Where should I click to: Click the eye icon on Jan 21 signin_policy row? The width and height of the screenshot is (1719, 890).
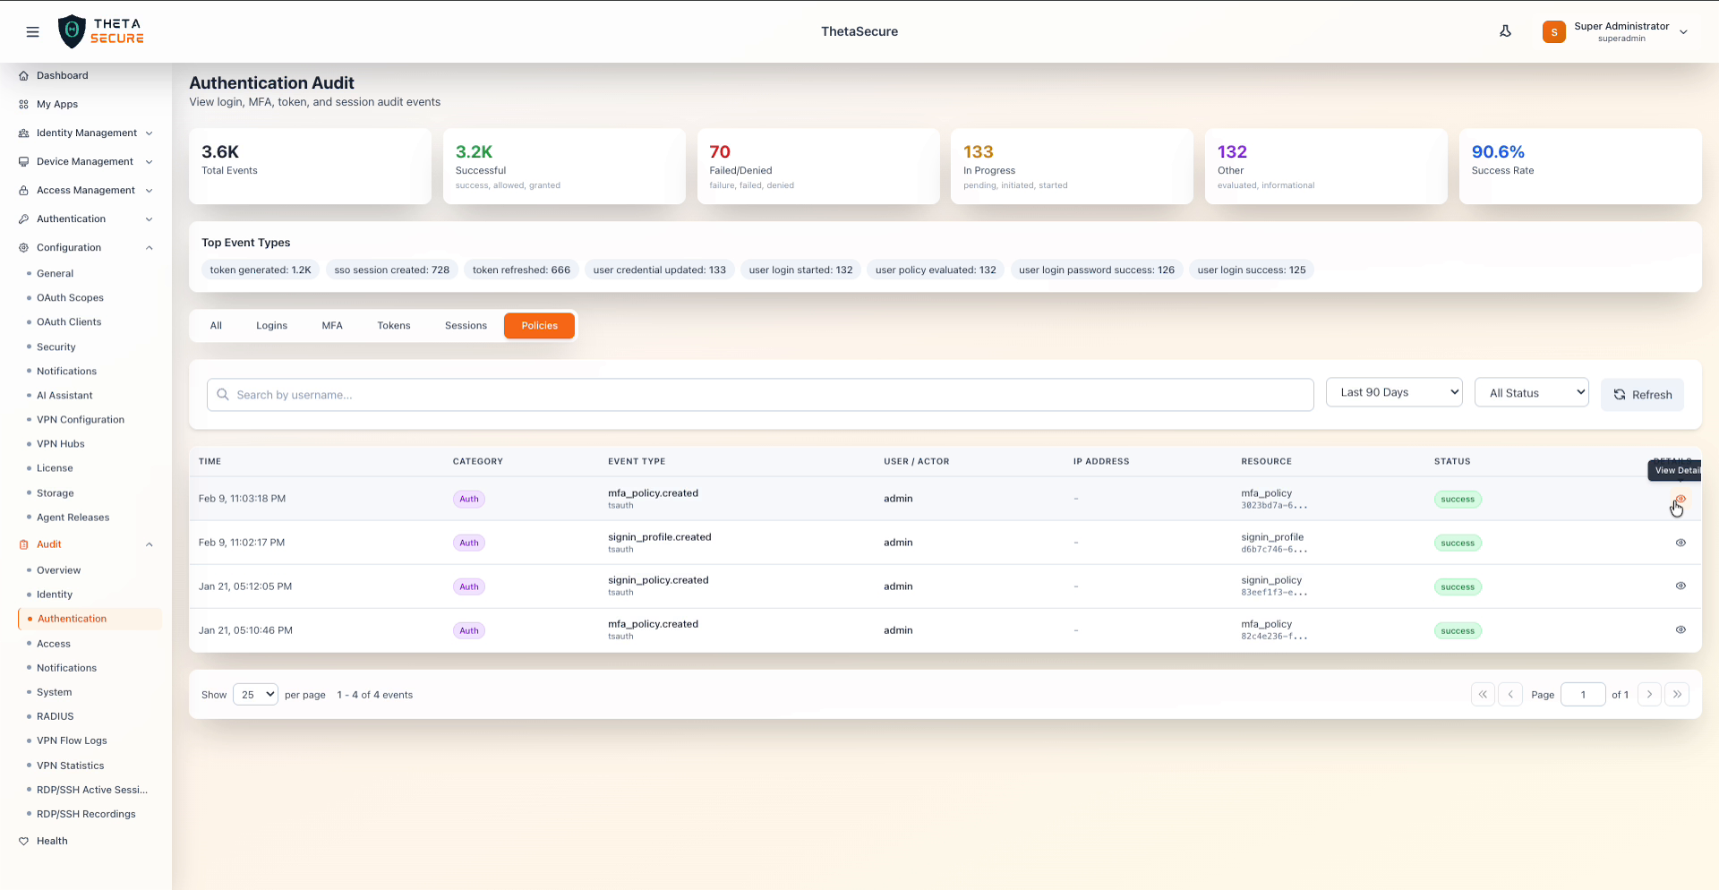[1681, 586]
